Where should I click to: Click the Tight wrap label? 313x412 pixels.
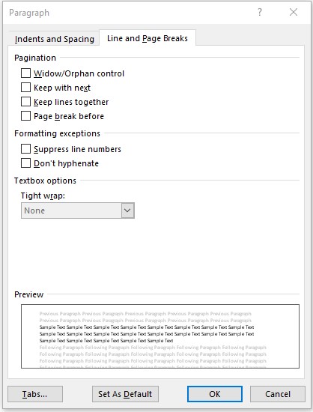tap(43, 196)
